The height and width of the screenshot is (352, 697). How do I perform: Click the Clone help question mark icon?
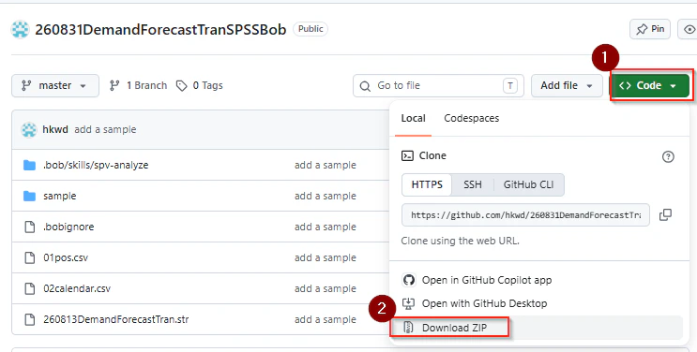[668, 156]
